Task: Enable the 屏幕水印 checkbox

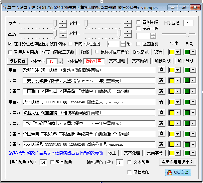Action: click(129, 172)
